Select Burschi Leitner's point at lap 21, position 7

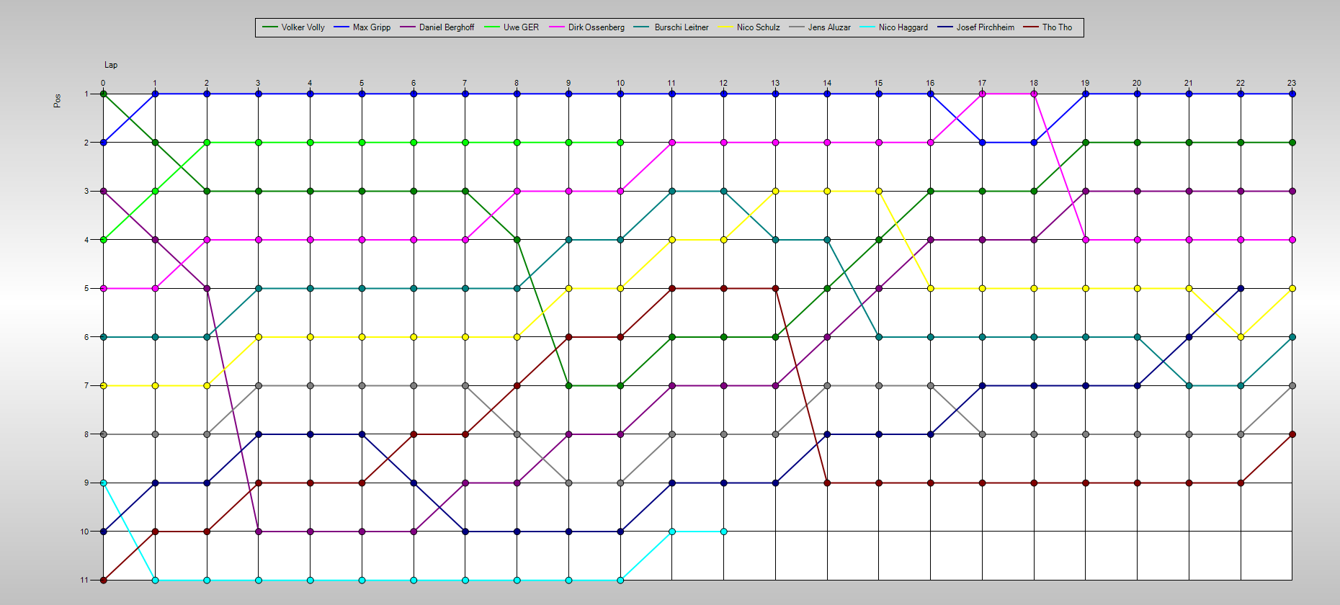click(x=1189, y=385)
